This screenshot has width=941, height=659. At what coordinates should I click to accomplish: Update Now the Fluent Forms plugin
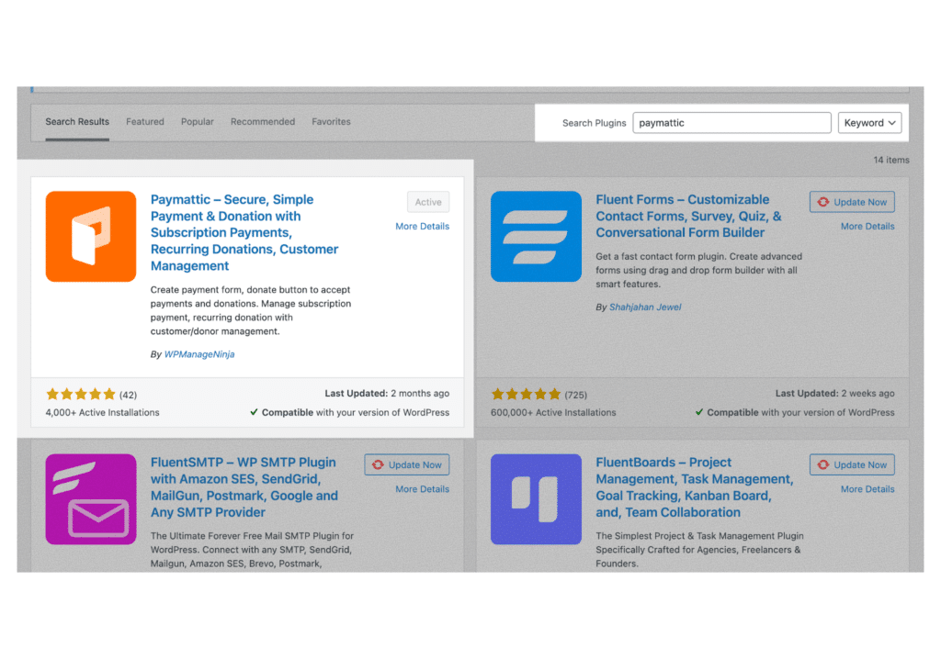pyautogui.click(x=852, y=202)
